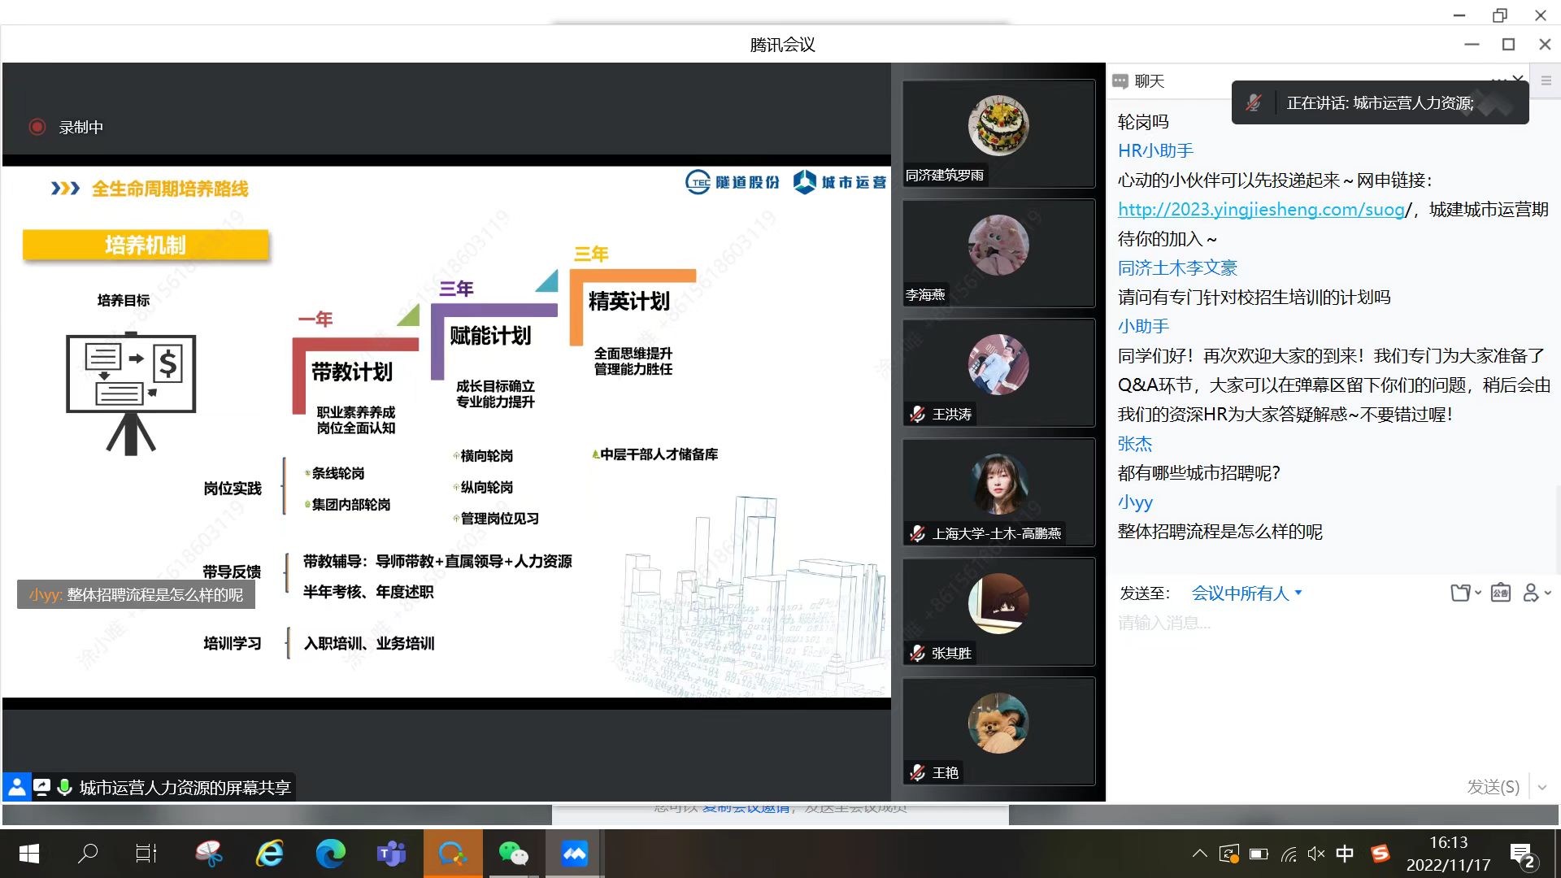Toggle the muted volume icon in the system tray

[x=1316, y=854]
